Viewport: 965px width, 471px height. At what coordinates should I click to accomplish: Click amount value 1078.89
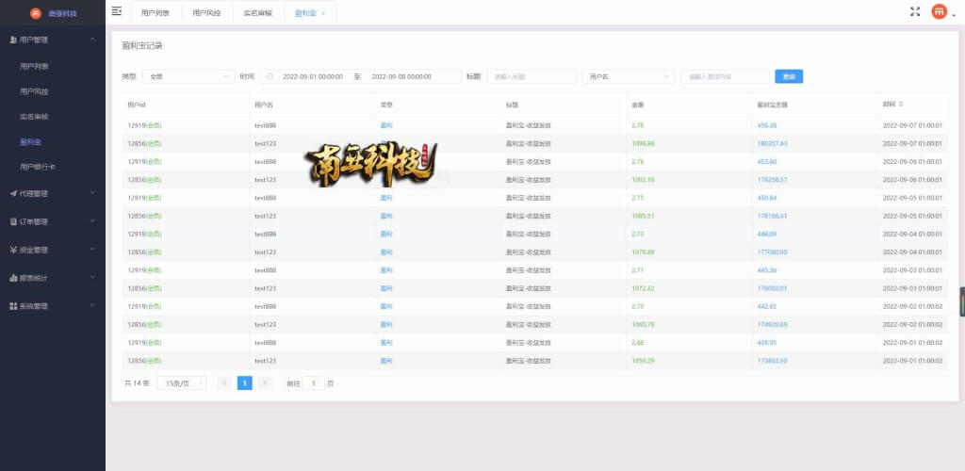tap(643, 252)
